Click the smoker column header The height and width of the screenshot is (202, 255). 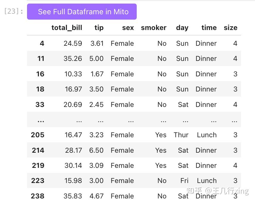154,28
